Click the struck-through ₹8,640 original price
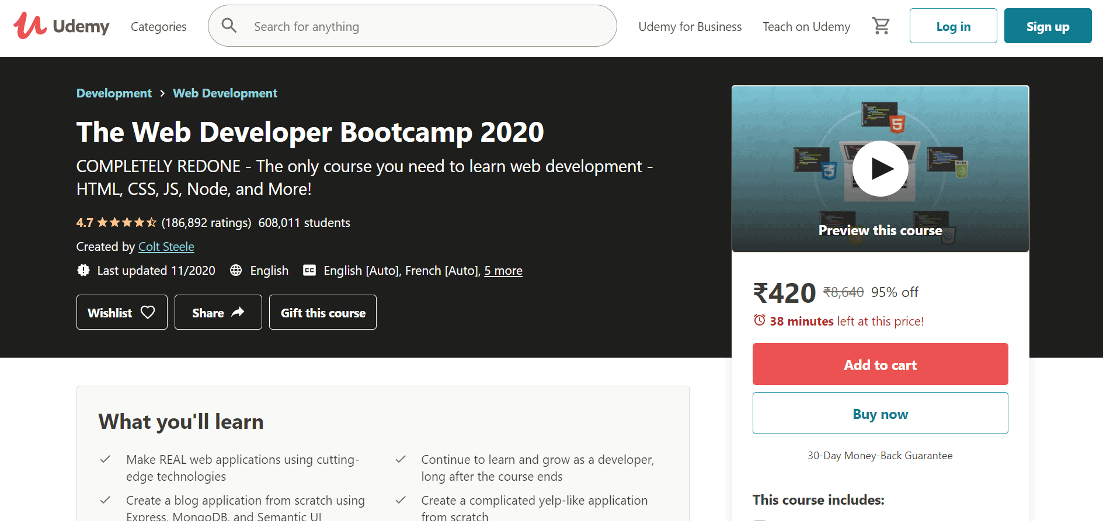The width and height of the screenshot is (1103, 521). (x=843, y=292)
